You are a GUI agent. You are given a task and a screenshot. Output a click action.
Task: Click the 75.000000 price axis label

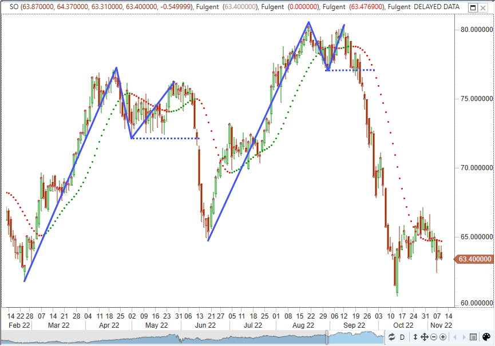click(477, 99)
